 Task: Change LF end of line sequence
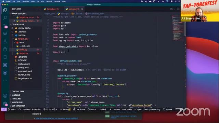[x=110, y=109]
